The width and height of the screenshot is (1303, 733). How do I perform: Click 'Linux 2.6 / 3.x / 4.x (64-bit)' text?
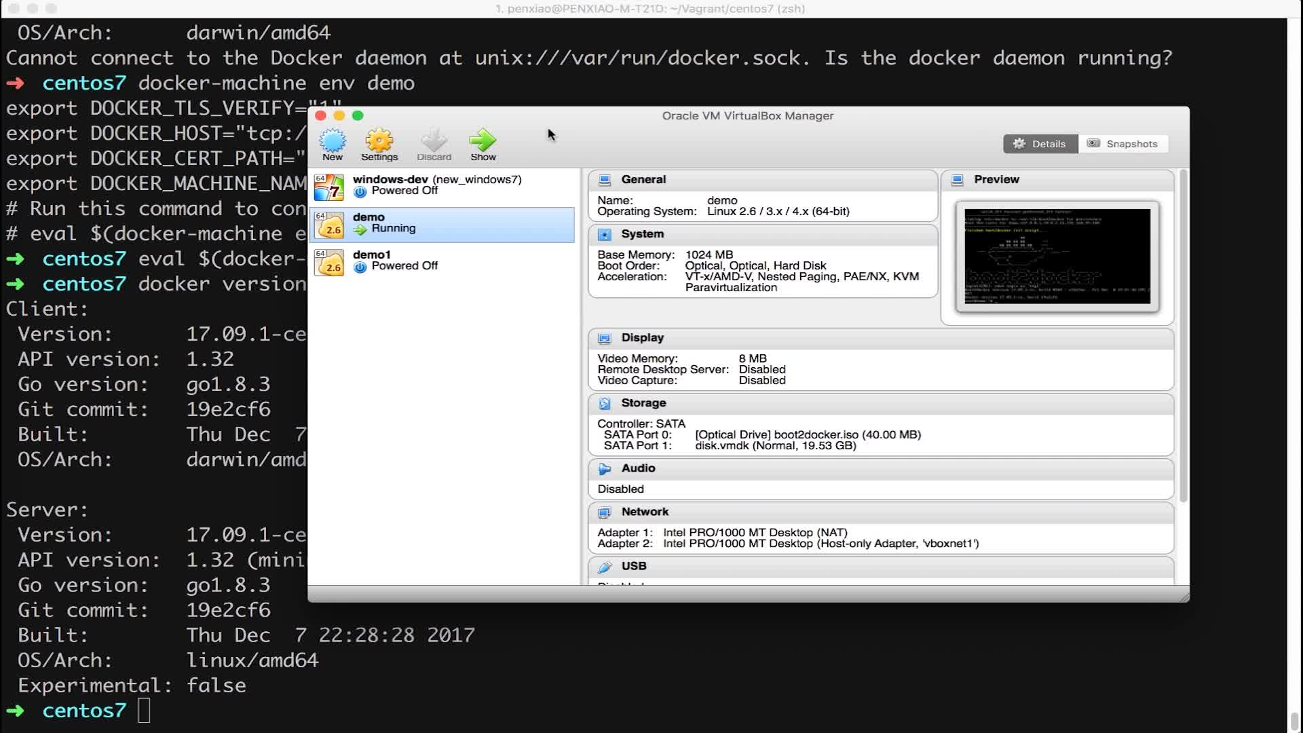(778, 211)
